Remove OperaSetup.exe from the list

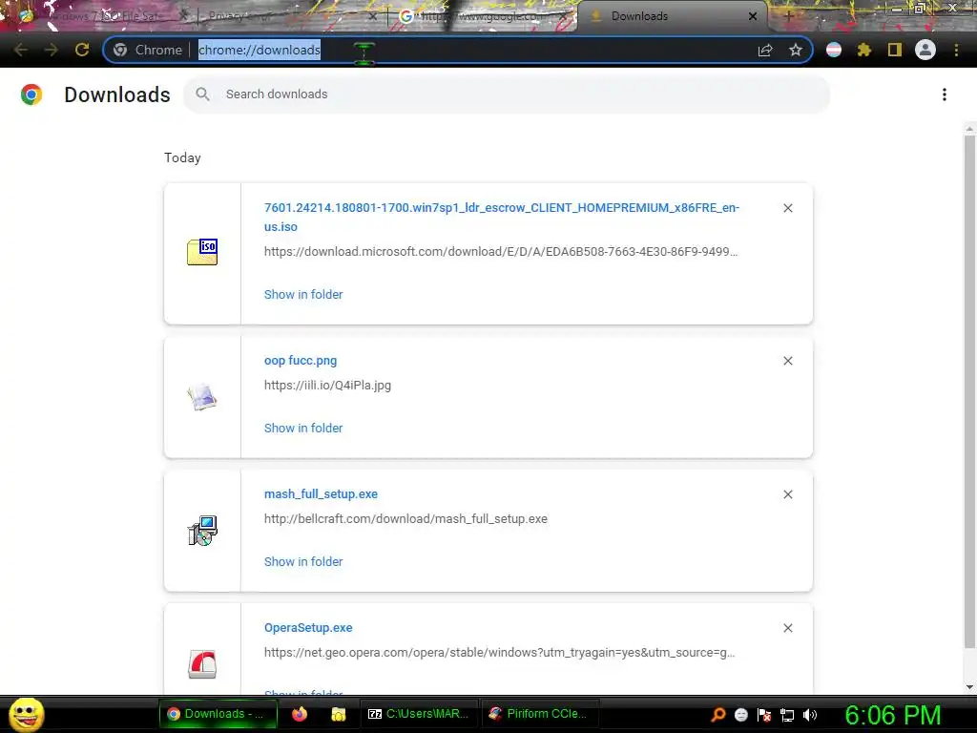tap(787, 628)
